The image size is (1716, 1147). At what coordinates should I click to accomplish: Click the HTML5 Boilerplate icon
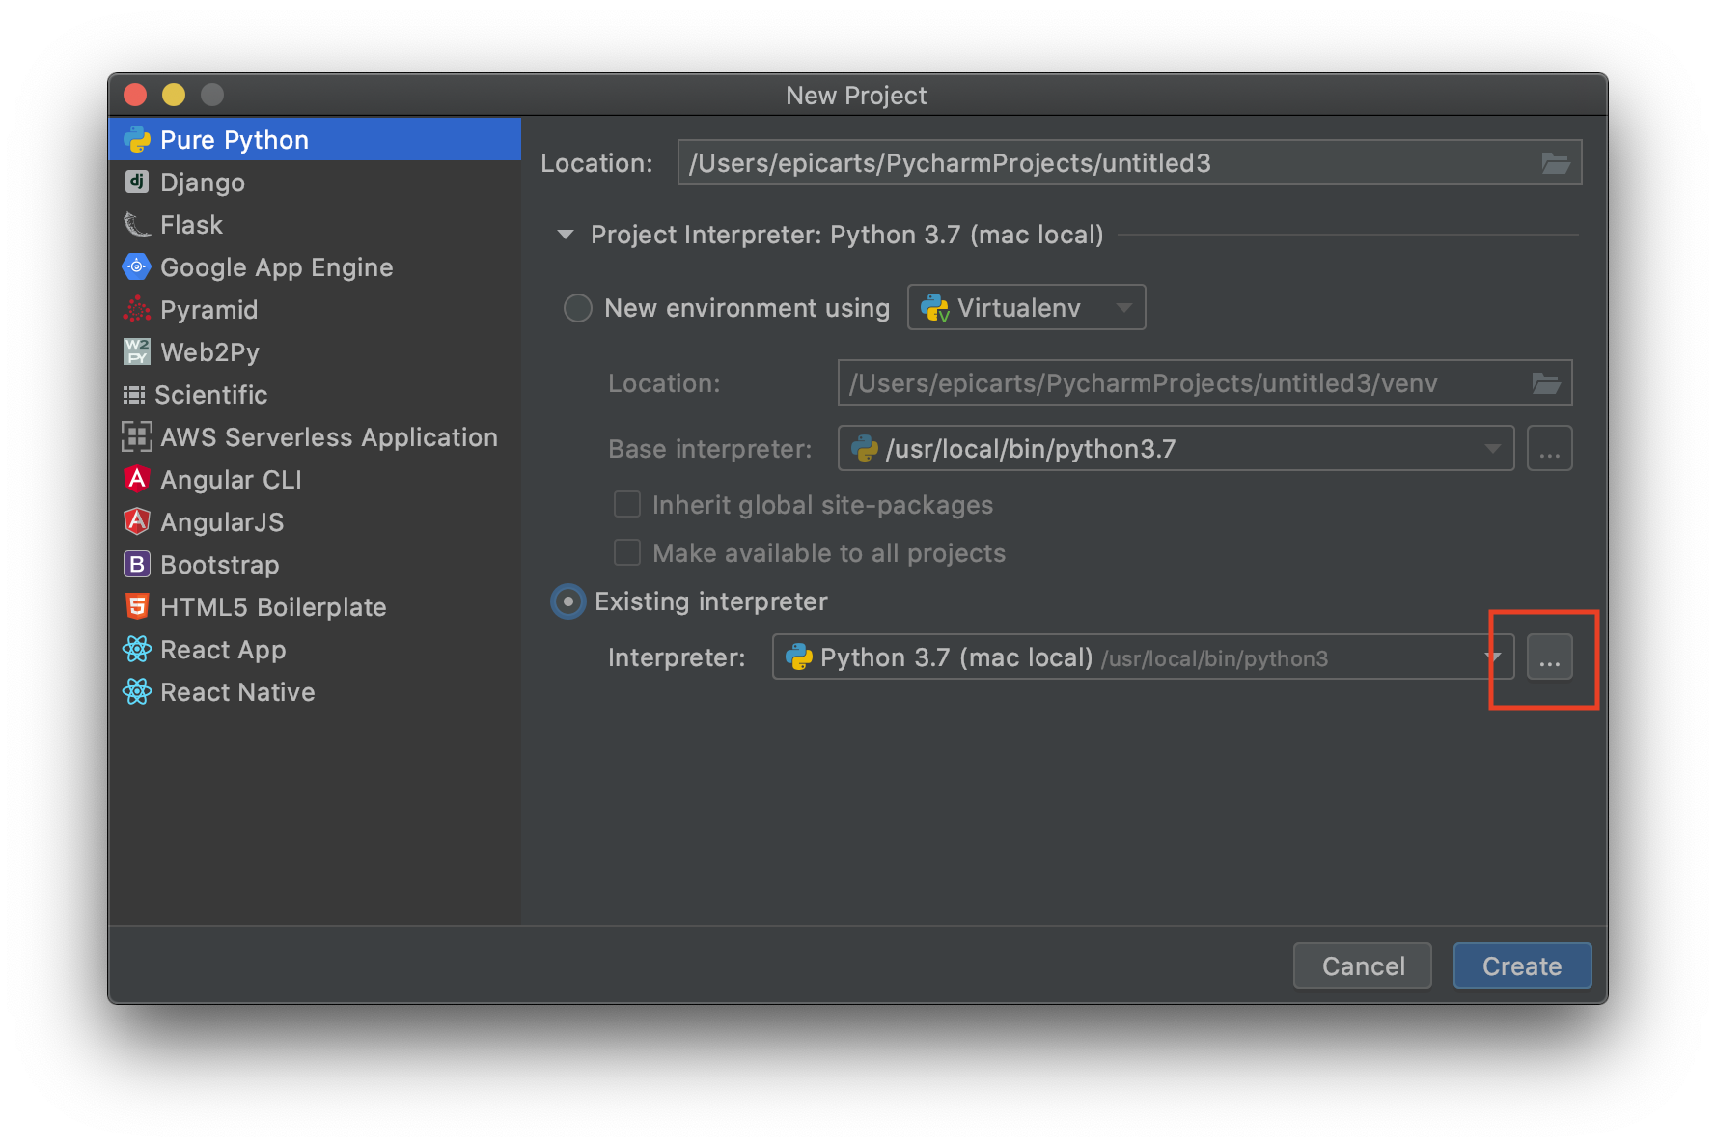tap(137, 606)
